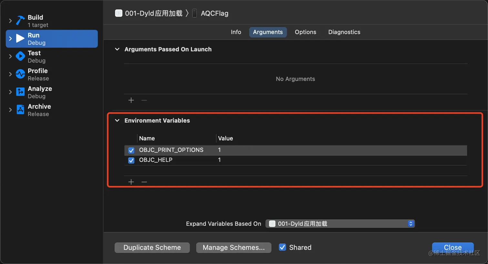Image resolution: width=488 pixels, height=264 pixels.
Task: Click 001-Dyld应用加载 scheme name in breadcrumb
Action: 154,13
